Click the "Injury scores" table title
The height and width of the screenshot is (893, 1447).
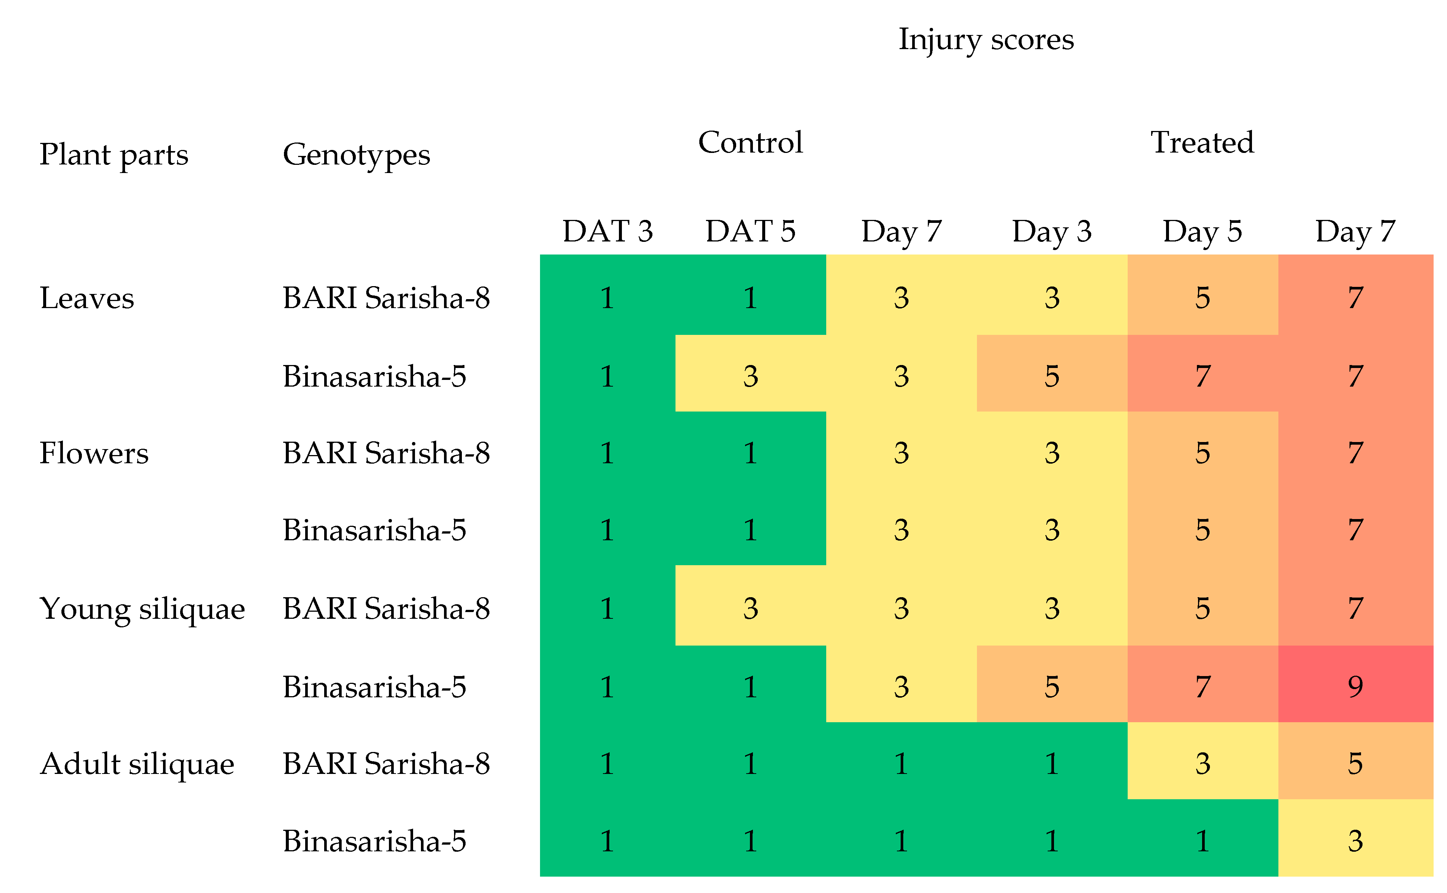986,40
